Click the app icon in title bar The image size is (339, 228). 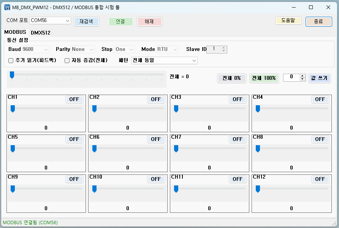(x=7, y=7)
